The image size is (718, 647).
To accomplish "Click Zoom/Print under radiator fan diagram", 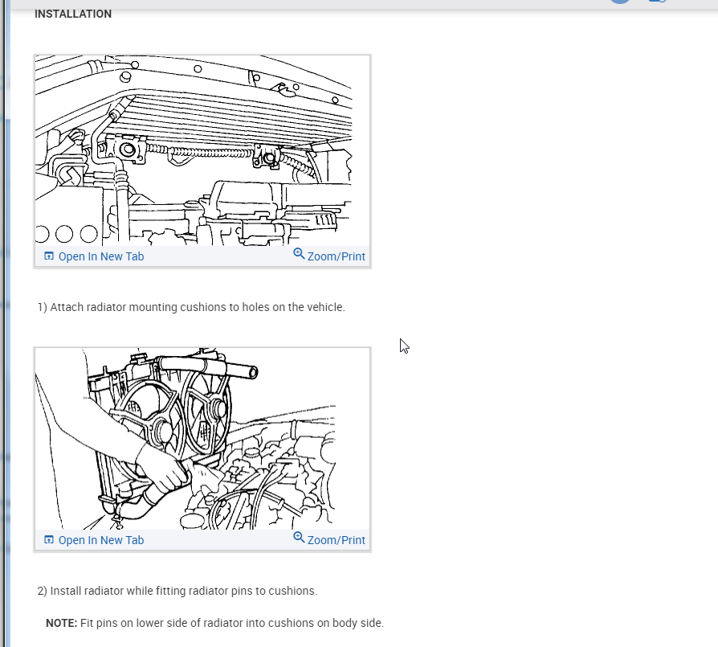I will point(329,539).
